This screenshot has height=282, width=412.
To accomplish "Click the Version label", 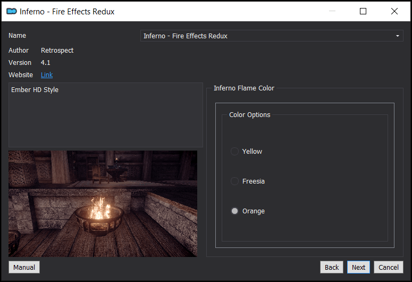I will tap(20, 63).
